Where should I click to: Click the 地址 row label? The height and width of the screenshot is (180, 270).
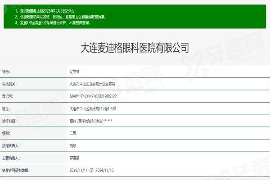[6, 108]
